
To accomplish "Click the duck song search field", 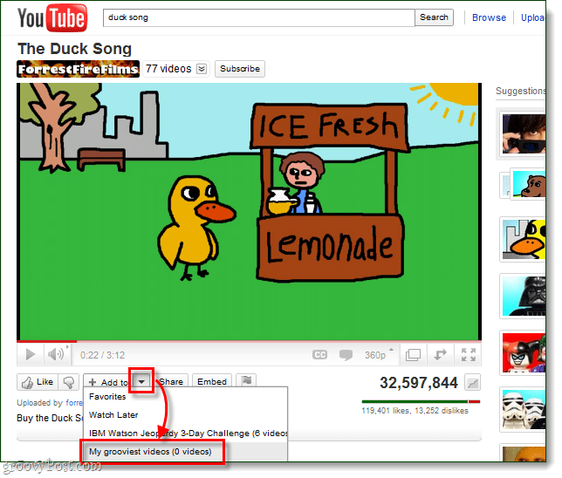I will (259, 17).
